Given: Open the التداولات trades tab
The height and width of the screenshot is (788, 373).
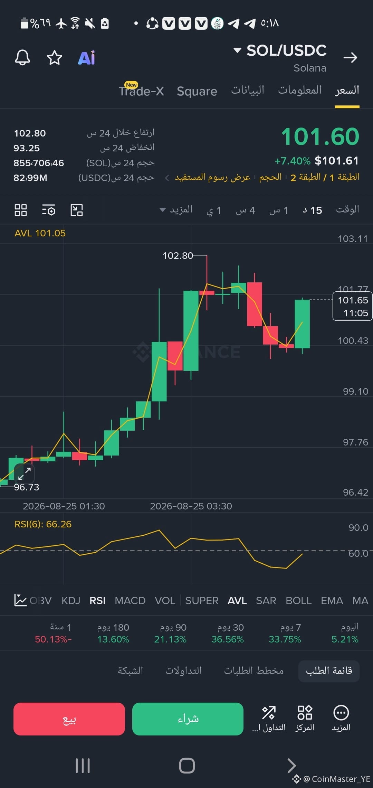Looking at the screenshot, I should [183, 671].
